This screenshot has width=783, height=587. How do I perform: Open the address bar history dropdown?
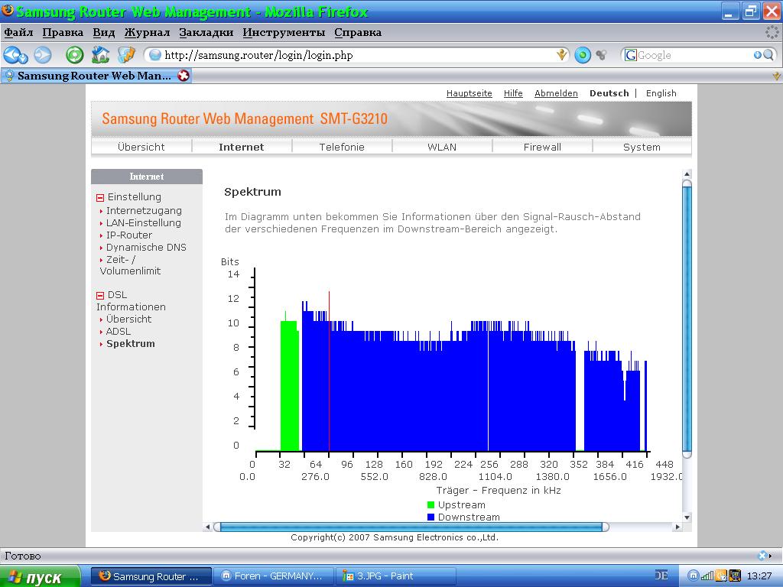coord(562,55)
